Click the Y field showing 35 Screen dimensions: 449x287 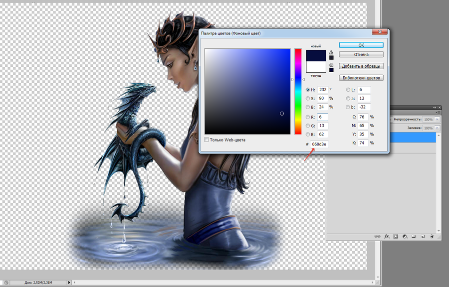(x=363, y=134)
